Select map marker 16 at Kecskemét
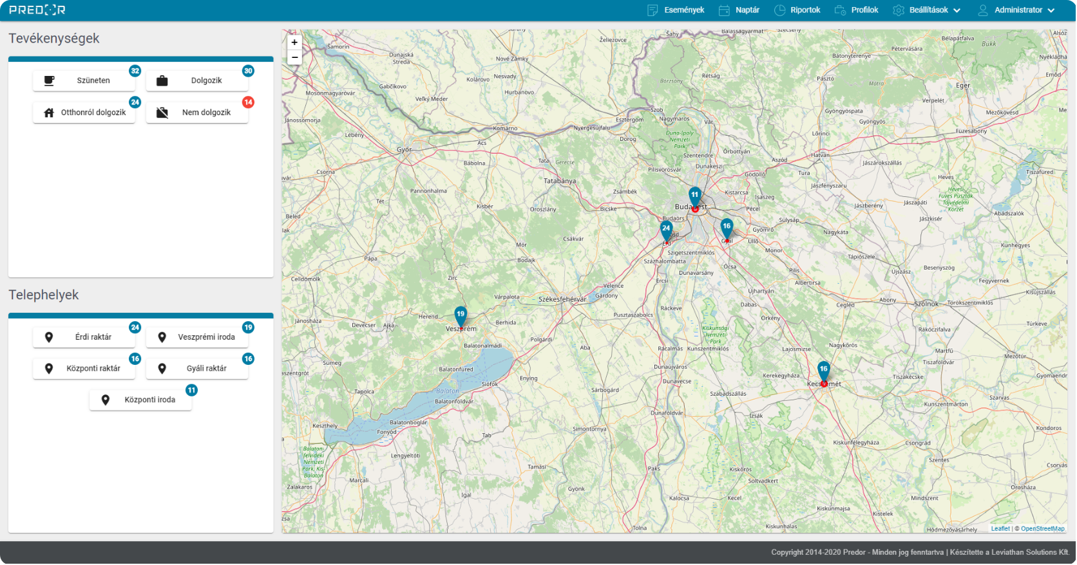Image resolution: width=1077 pixels, height=565 pixels. point(823,371)
